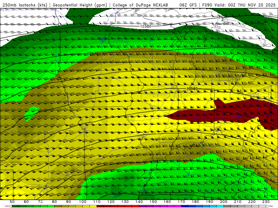Click the 220 value on the color scale
The image size is (278, 208).
(x=252, y=202)
